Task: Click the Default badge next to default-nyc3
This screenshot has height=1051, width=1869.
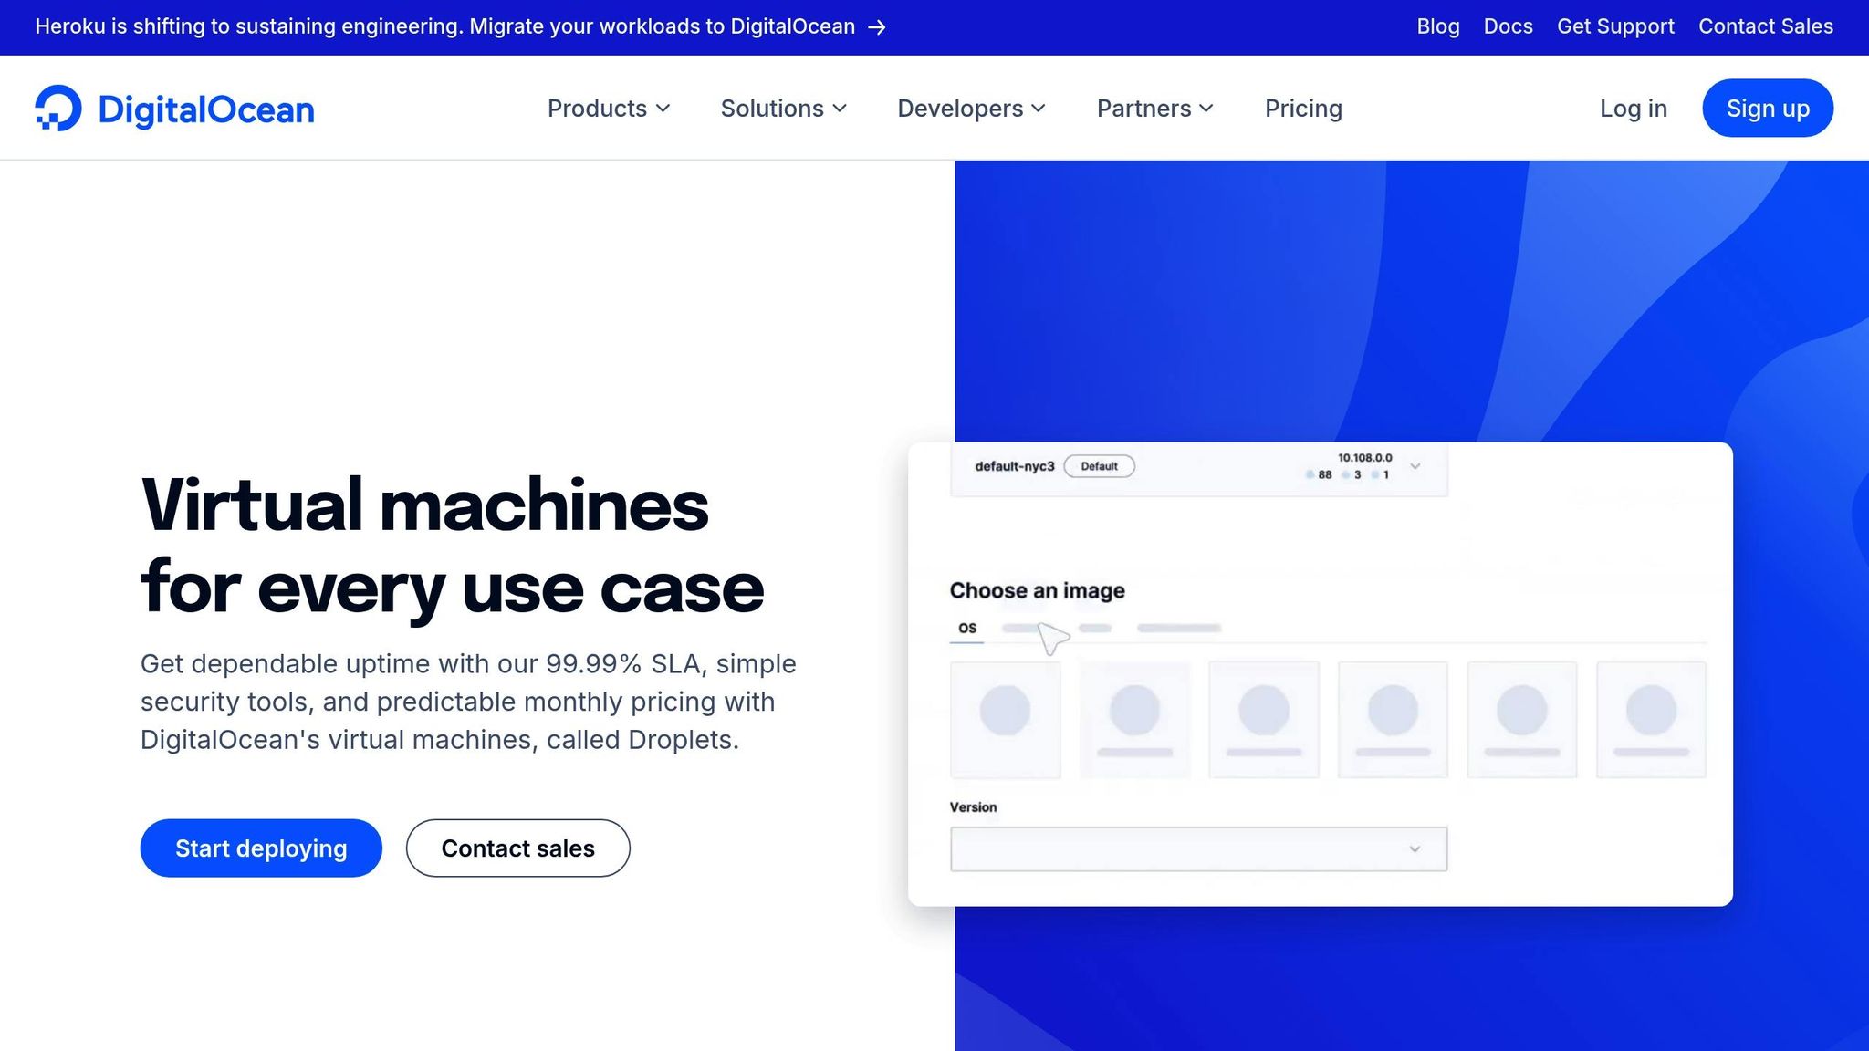Action: click(1100, 466)
